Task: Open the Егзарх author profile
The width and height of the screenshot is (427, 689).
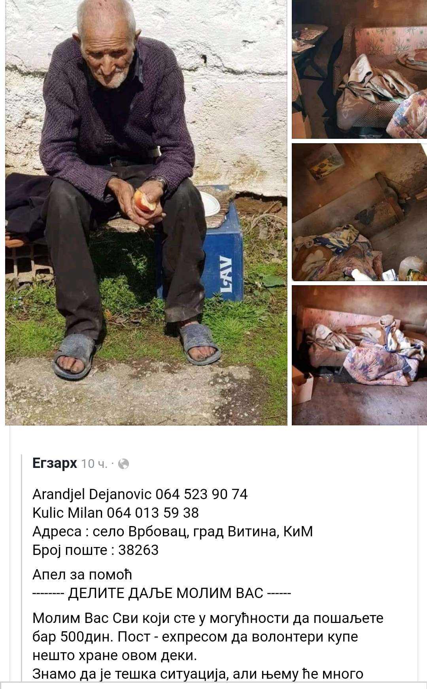Action: [x=55, y=463]
